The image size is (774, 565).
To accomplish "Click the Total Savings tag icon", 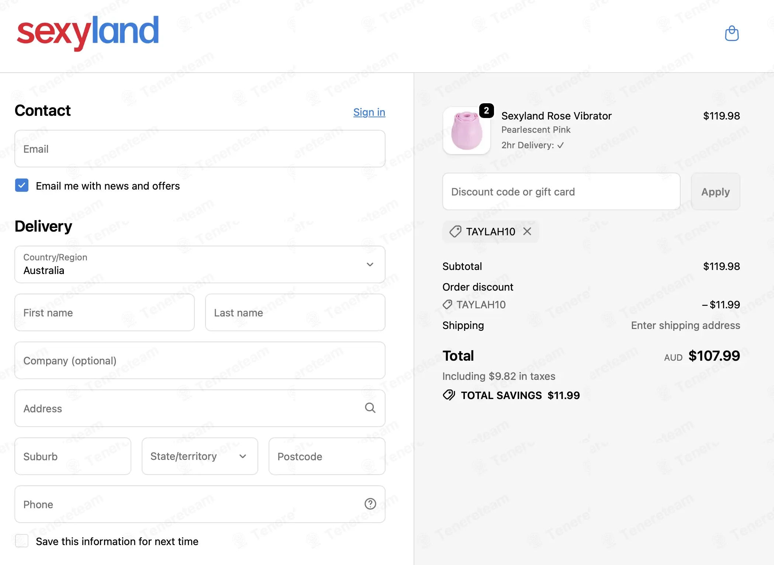I will [449, 395].
